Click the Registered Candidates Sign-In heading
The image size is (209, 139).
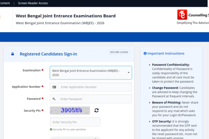(x=48, y=54)
